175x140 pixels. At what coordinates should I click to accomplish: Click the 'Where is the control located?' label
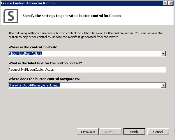tap(33, 47)
